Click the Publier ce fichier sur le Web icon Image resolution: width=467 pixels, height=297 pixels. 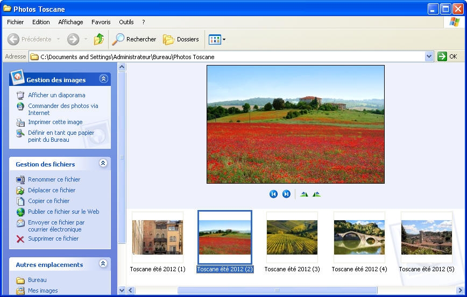tap(20, 212)
